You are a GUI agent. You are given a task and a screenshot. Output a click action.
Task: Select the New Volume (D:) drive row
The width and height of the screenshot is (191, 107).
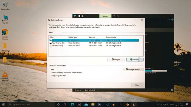coord(94,43)
